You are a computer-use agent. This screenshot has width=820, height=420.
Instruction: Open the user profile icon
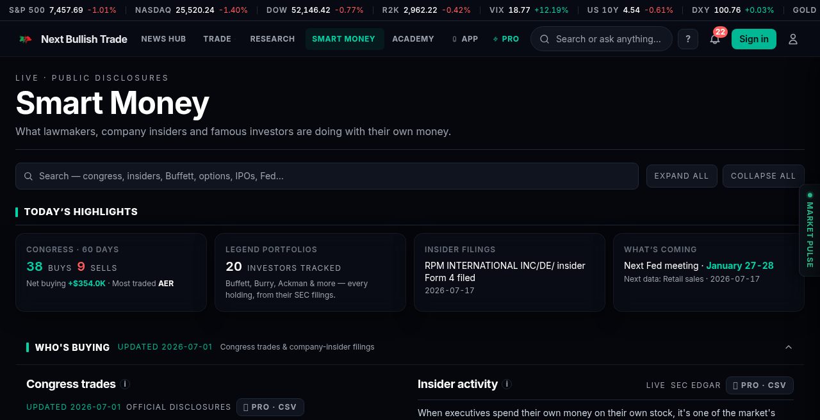(793, 39)
